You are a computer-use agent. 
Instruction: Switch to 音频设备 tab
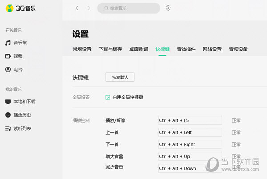coord(238,49)
